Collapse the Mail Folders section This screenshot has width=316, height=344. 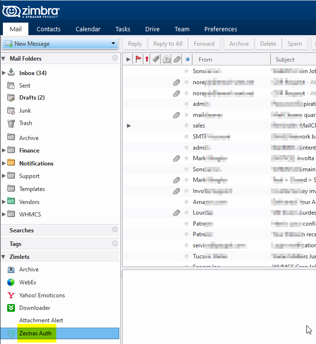click(3, 59)
